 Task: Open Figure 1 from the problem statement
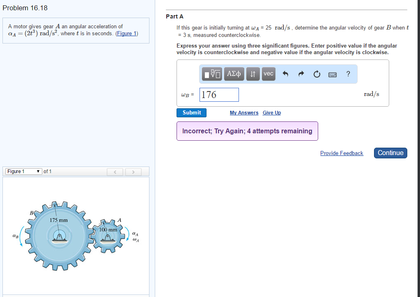pos(126,33)
